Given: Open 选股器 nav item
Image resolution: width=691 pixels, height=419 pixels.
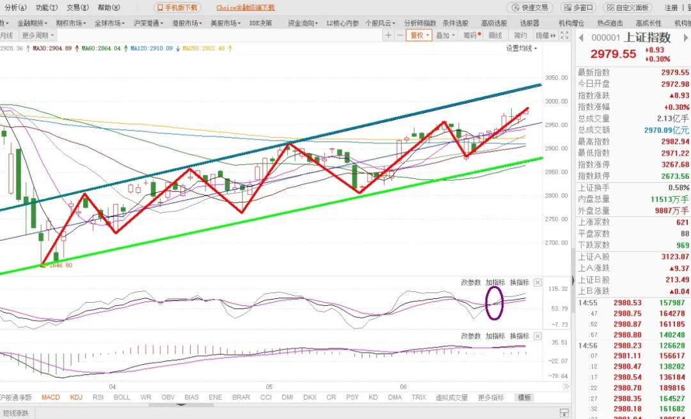Looking at the screenshot, I should [x=529, y=23].
